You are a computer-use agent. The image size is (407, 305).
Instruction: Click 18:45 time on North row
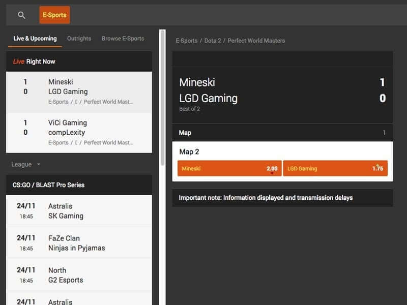[x=26, y=281]
